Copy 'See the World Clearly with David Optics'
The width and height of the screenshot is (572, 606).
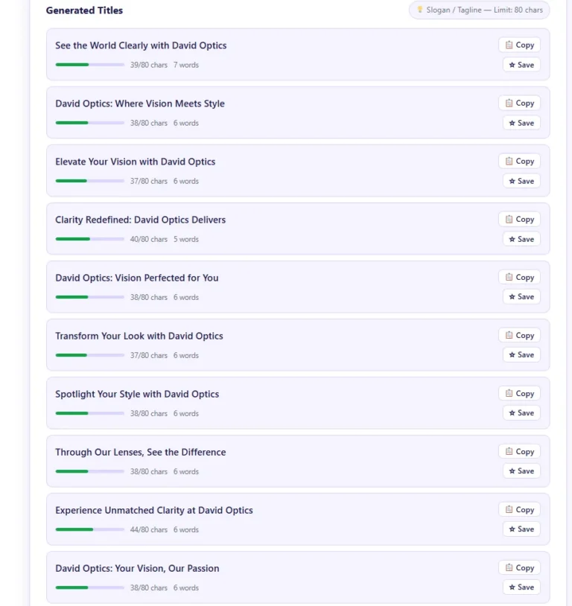519,45
